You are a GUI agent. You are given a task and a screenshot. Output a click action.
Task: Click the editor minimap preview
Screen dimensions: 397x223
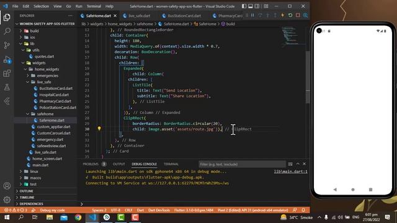coord(293,36)
